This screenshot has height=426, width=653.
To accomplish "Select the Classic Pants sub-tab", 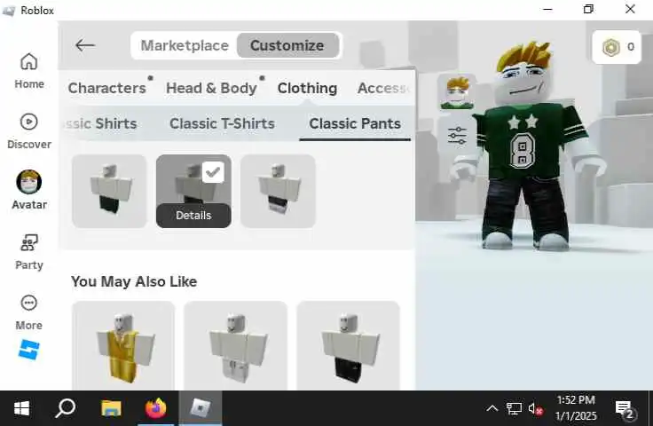I will pyautogui.click(x=355, y=123).
